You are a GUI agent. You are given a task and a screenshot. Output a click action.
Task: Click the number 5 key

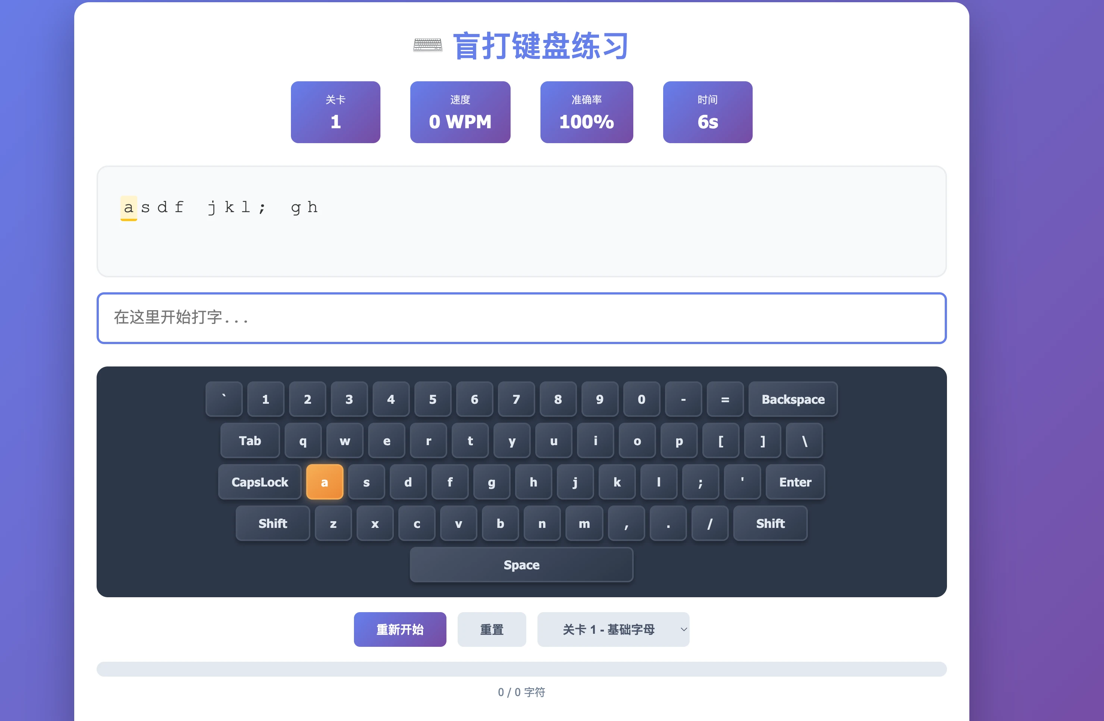point(433,399)
